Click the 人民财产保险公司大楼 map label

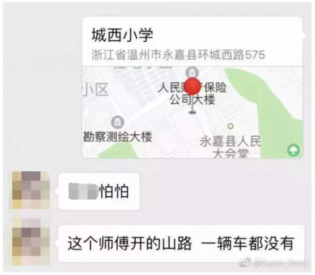pos(192,94)
